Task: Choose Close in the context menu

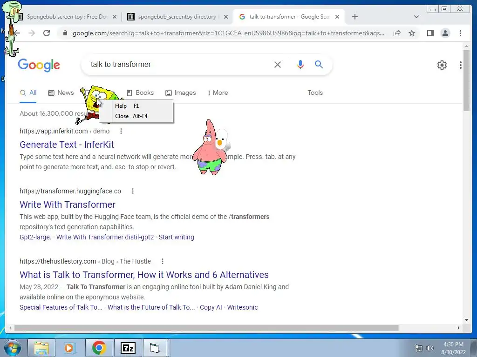Action: (136, 116)
